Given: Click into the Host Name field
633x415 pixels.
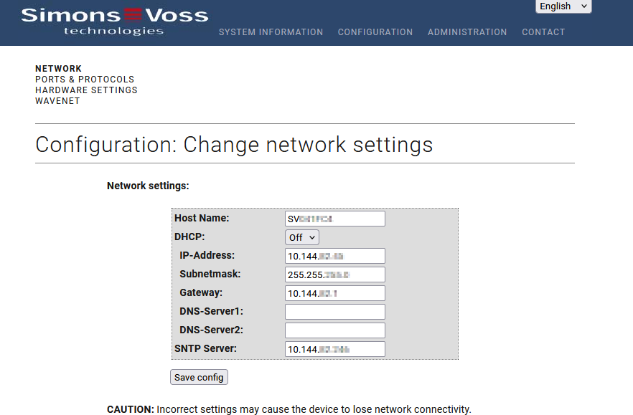Looking at the screenshot, I should 334,219.
